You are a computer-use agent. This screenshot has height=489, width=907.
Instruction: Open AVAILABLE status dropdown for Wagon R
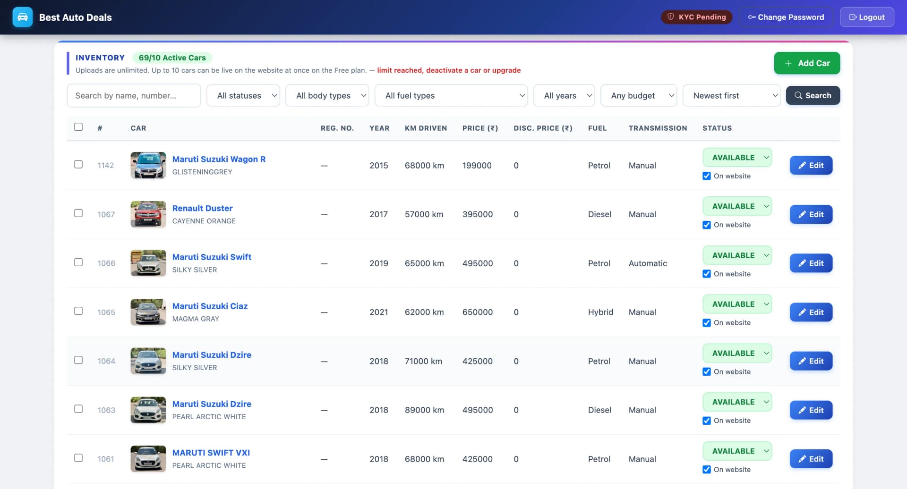click(737, 158)
